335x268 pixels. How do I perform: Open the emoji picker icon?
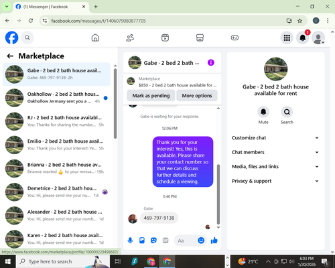coord(201,241)
